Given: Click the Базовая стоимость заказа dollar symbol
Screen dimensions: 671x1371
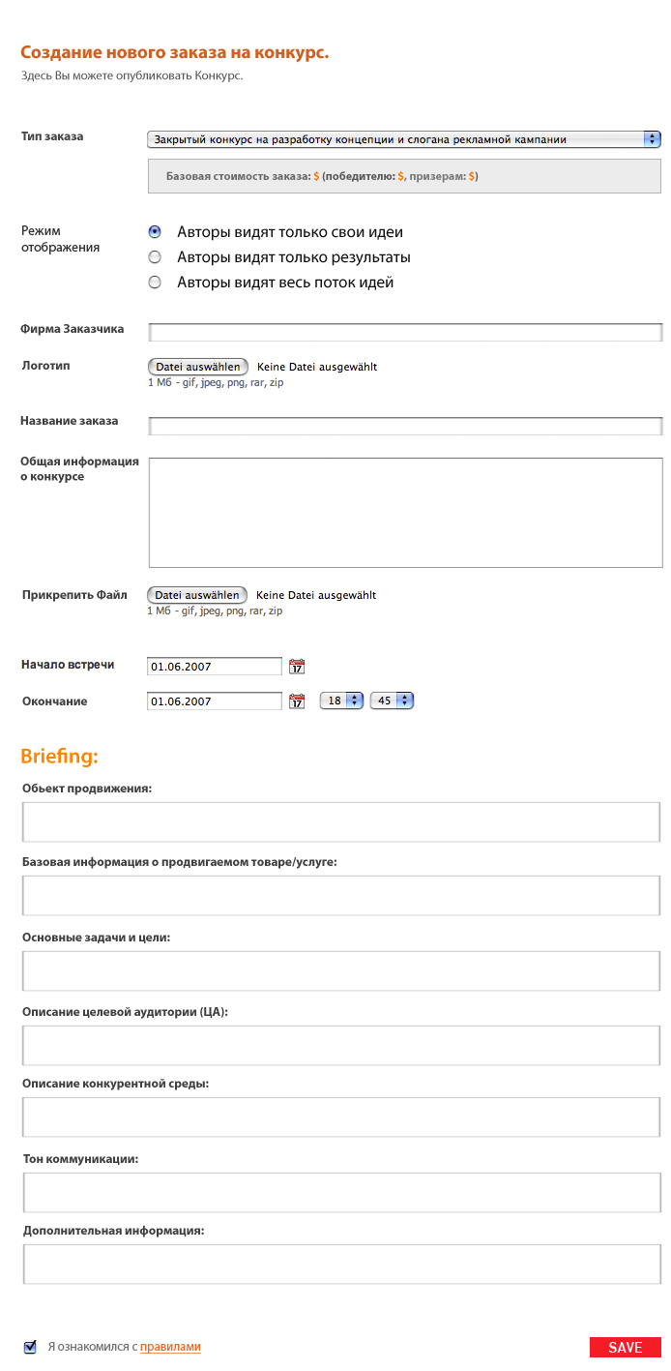Looking at the screenshot, I should pos(314,175).
